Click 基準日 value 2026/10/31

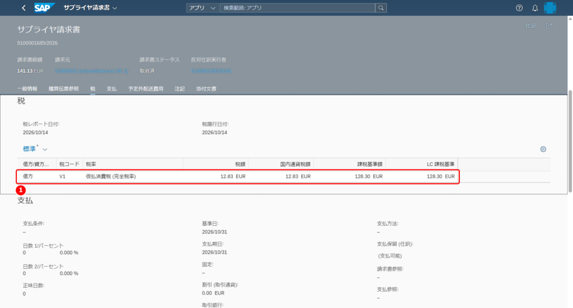tap(214, 232)
